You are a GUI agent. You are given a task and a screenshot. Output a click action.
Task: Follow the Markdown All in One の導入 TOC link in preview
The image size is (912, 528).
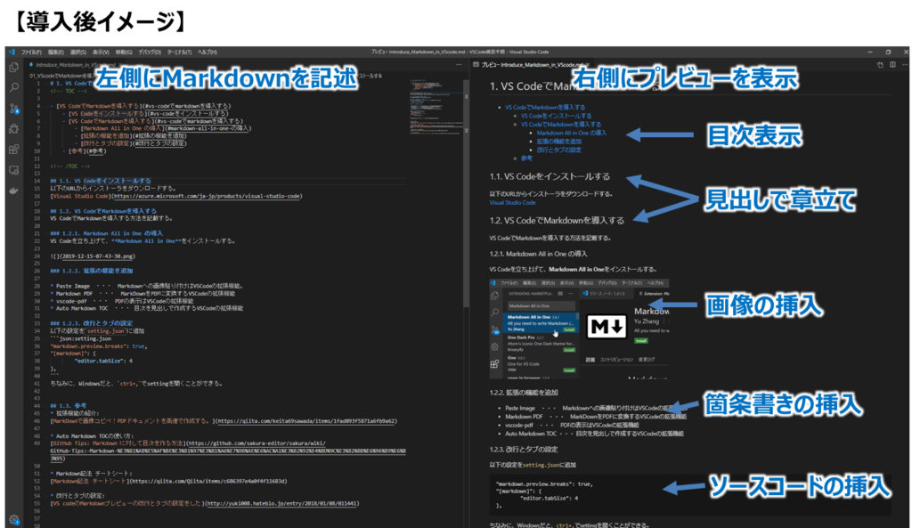pyautogui.click(x=571, y=134)
